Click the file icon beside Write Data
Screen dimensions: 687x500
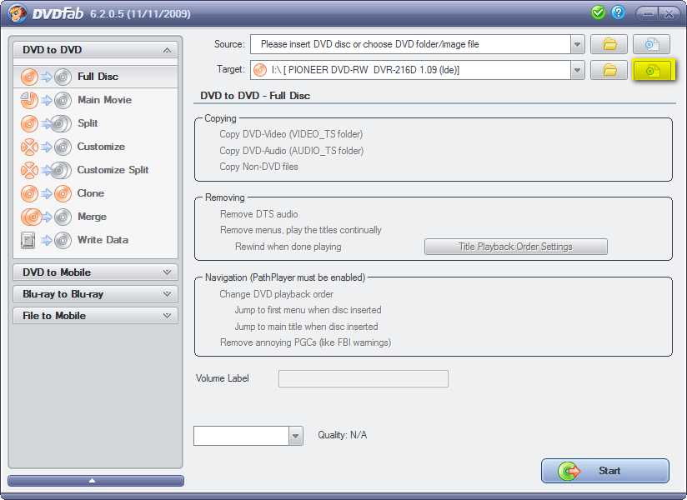(x=28, y=240)
